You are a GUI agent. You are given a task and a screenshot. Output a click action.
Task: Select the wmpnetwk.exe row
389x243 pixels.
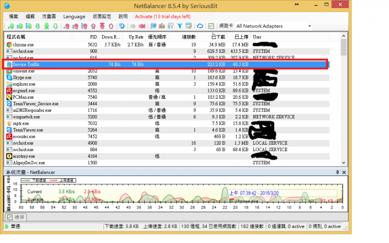167,117
